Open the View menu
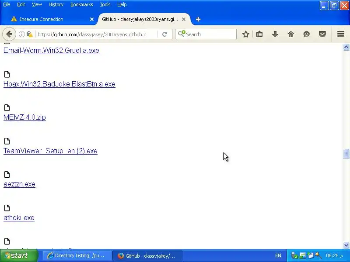 point(37,4)
